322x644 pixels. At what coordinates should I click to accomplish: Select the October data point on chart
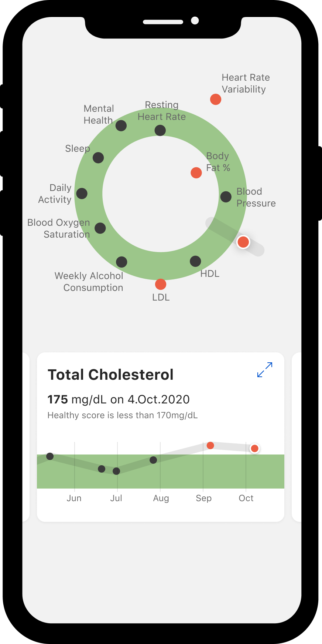click(254, 449)
